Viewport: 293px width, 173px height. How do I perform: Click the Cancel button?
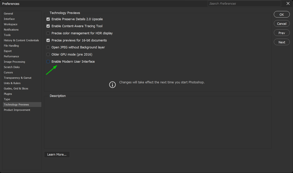282,24
